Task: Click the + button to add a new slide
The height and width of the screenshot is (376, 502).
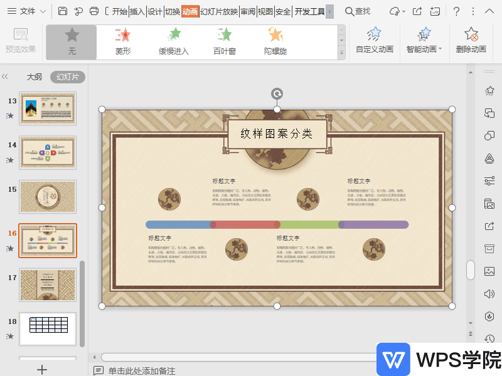Action: [41, 370]
